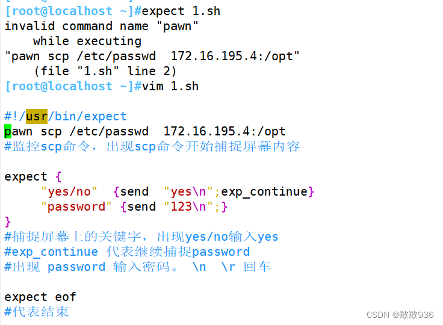The width and height of the screenshot is (443, 325).
Task: Click the green cursor on "pawn"
Action: tap(8, 131)
